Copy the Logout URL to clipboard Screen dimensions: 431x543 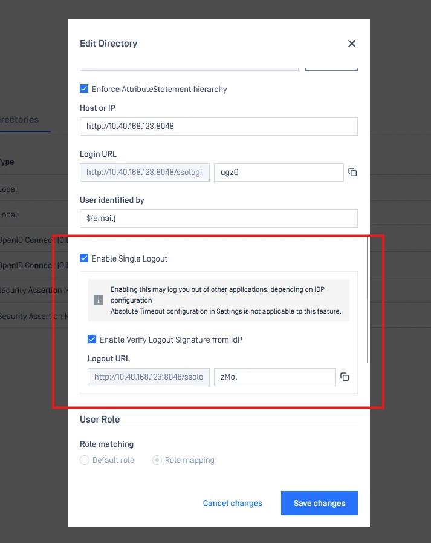[345, 377]
